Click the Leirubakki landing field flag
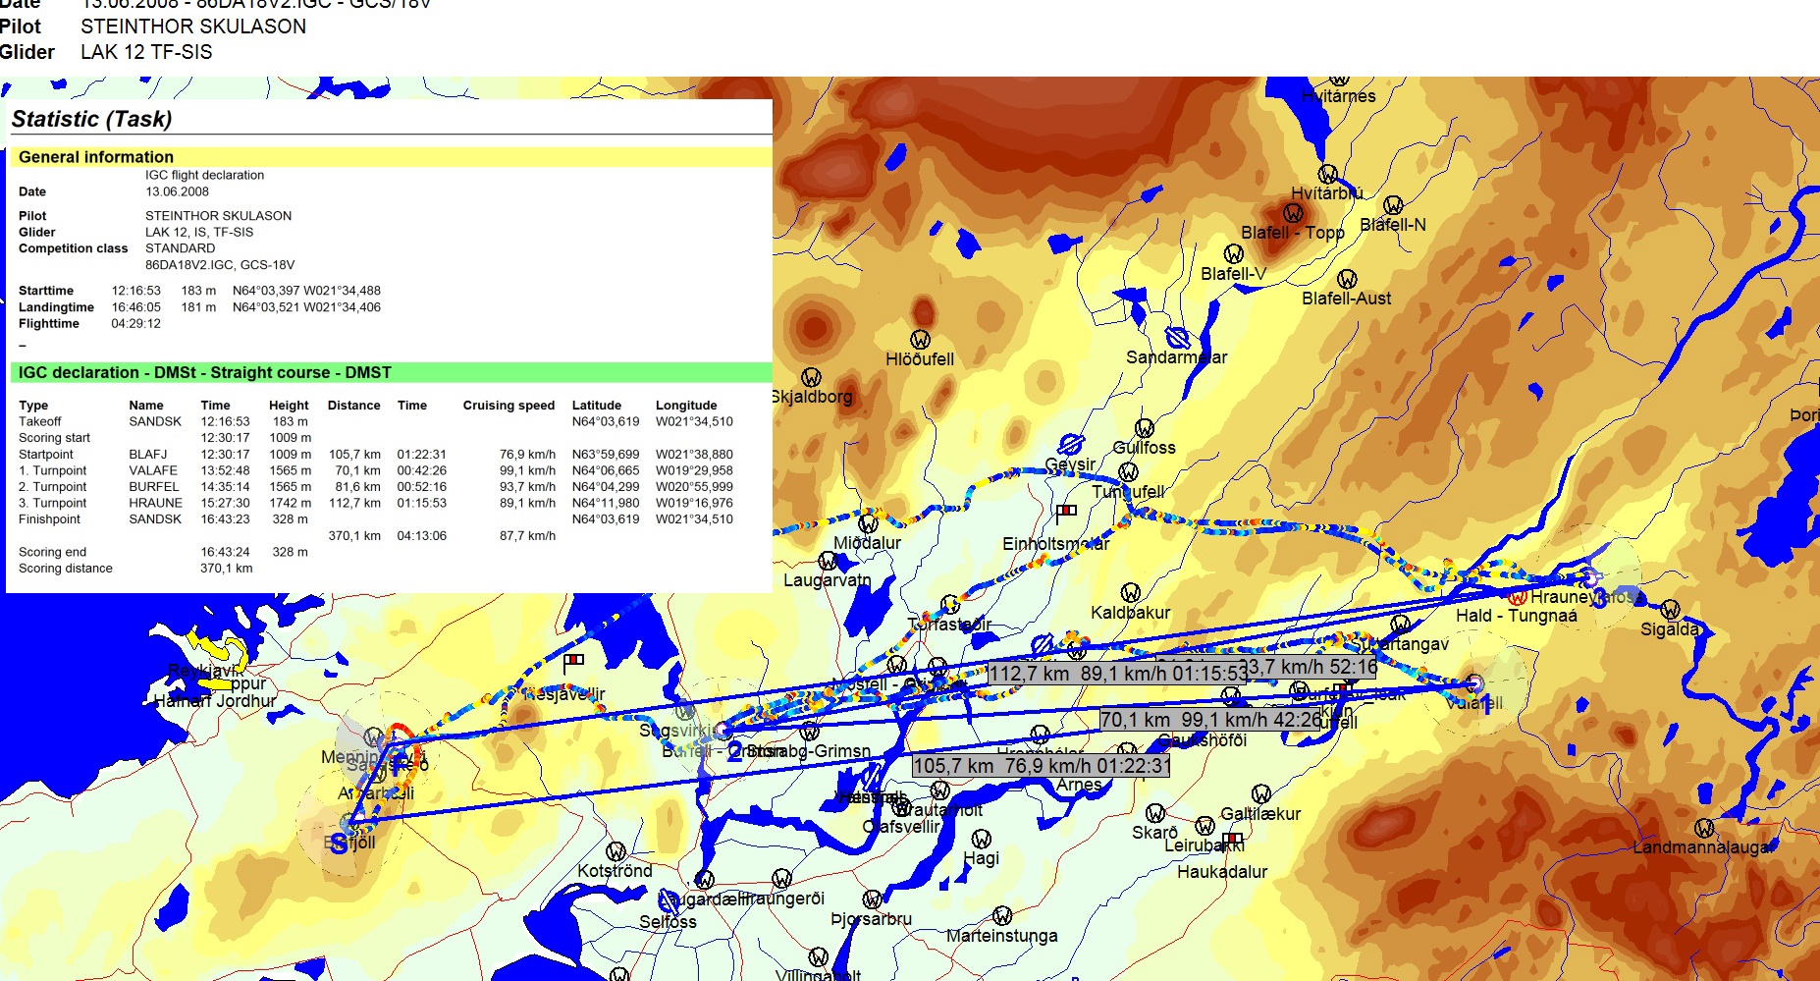 coord(1233,839)
